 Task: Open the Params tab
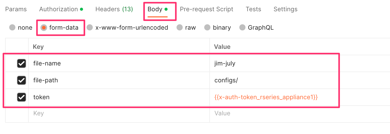click(16, 9)
